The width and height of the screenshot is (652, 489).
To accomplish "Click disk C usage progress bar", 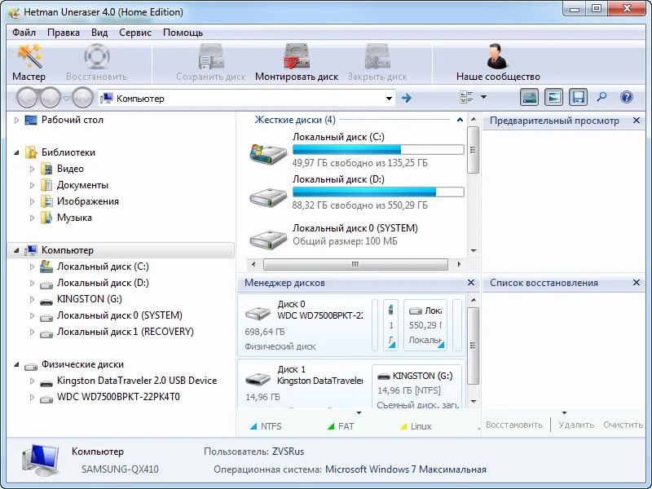I will (x=378, y=150).
